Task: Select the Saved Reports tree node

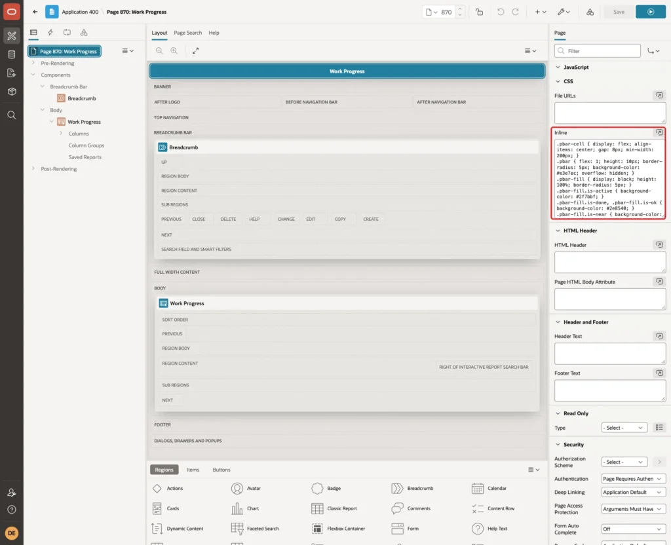Action: point(85,157)
